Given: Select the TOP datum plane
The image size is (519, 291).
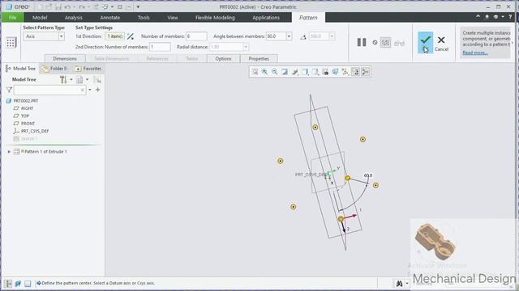Looking at the screenshot, I should [25, 116].
